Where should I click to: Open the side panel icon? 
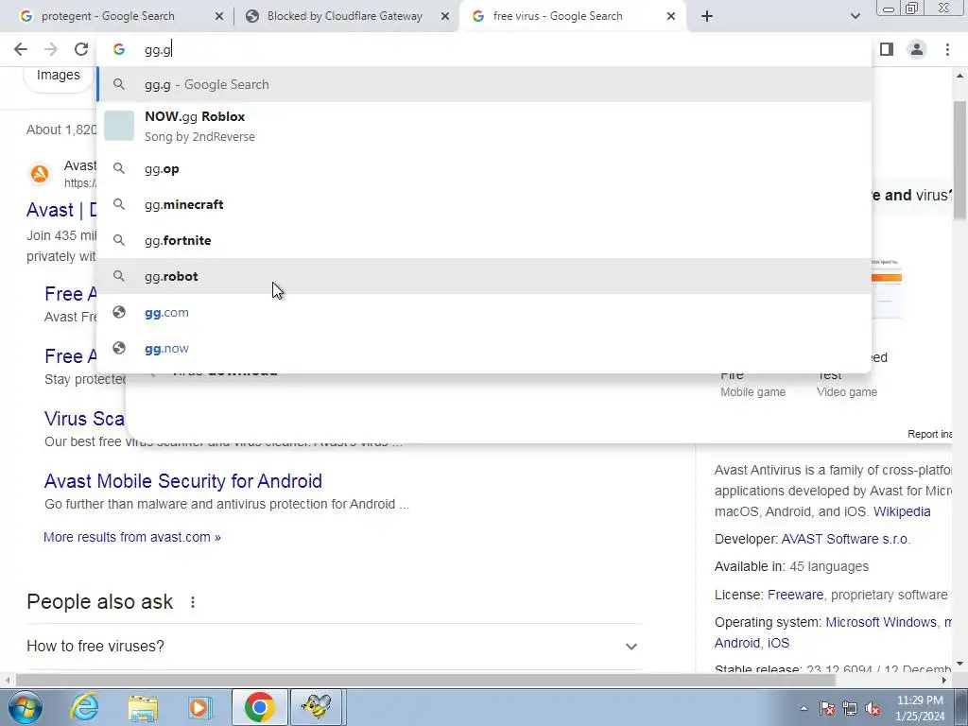[887, 49]
